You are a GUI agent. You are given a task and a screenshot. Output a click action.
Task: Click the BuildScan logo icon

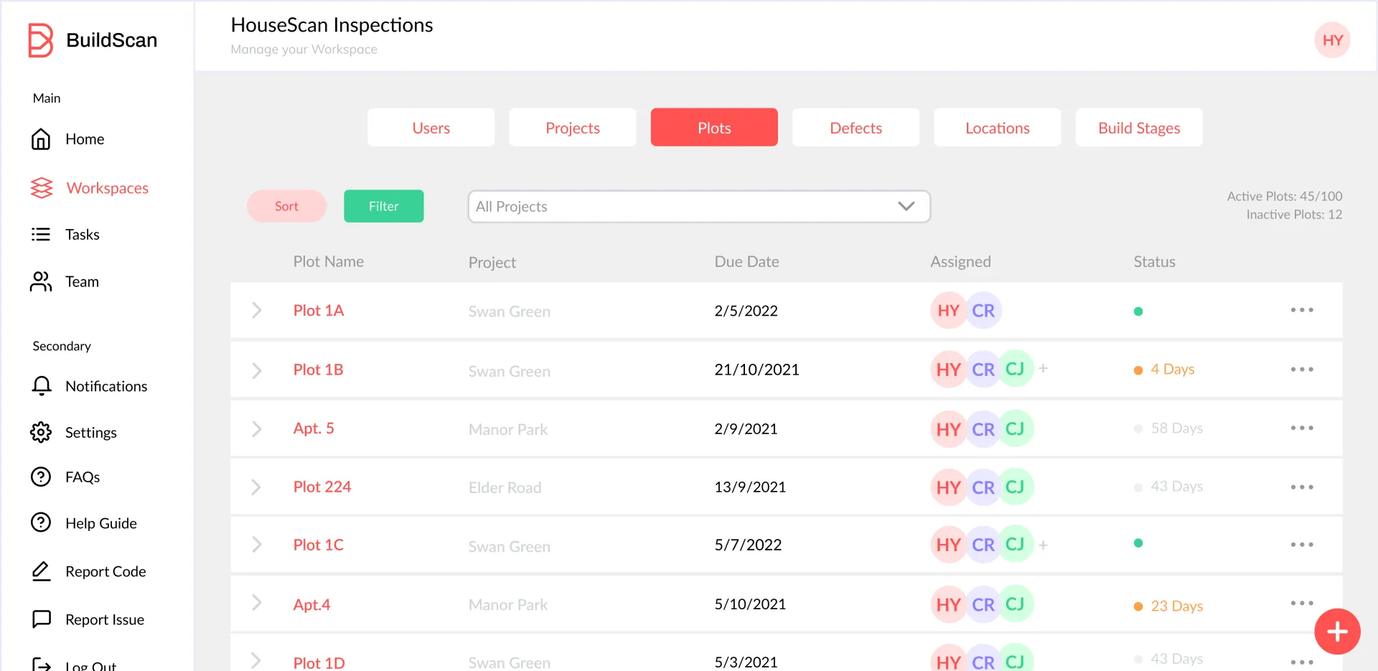[x=40, y=40]
